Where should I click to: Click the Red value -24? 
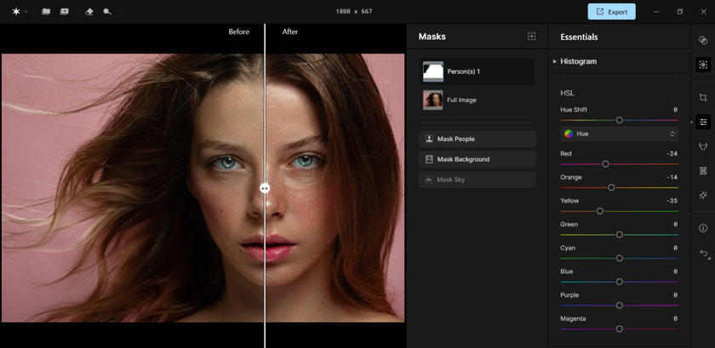[x=672, y=154]
